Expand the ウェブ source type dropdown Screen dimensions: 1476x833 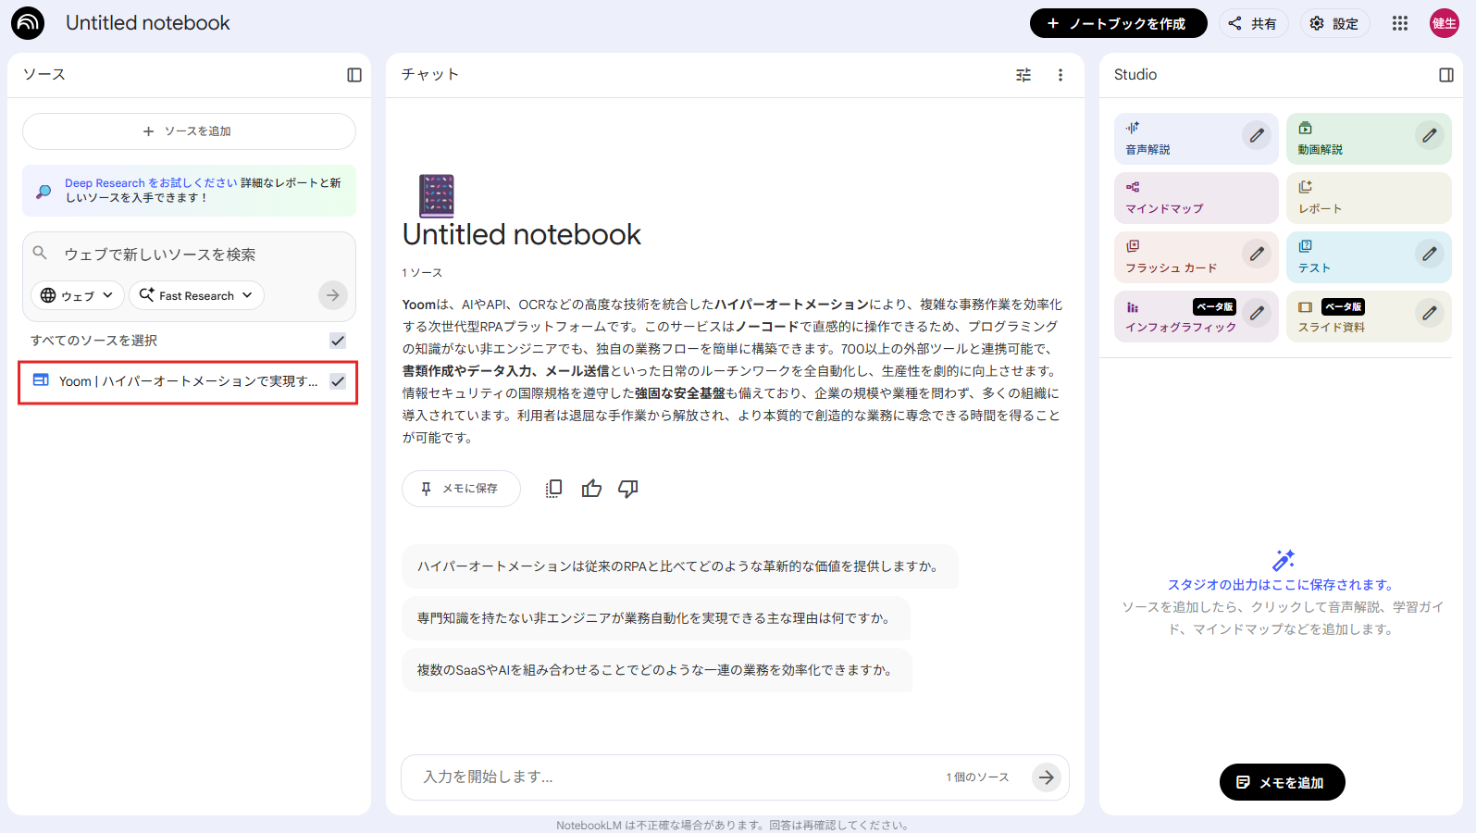[78, 295]
